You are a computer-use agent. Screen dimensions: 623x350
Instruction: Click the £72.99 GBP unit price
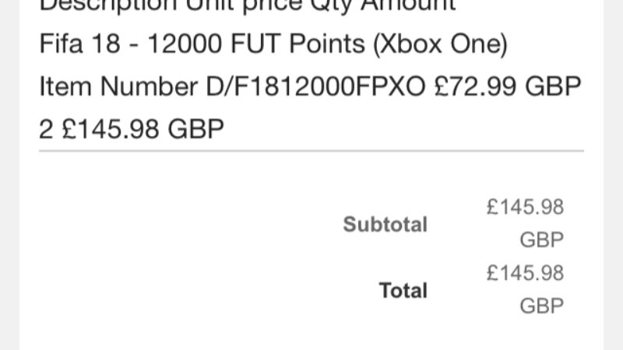point(508,86)
